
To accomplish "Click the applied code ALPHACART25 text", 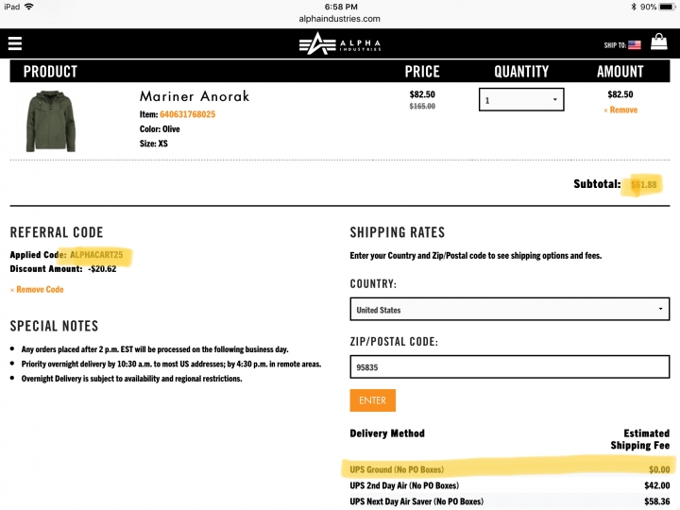I will click(x=96, y=255).
